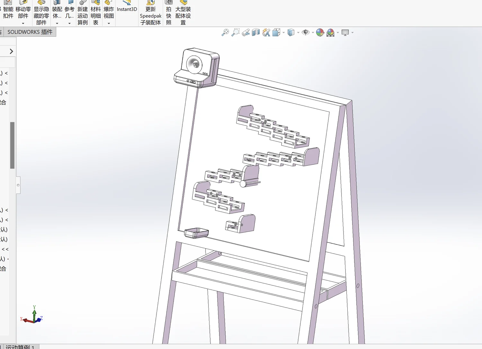Expand the 装配体 dropdown arrow
Image resolution: width=482 pixels, height=349 pixels.
(57, 23)
